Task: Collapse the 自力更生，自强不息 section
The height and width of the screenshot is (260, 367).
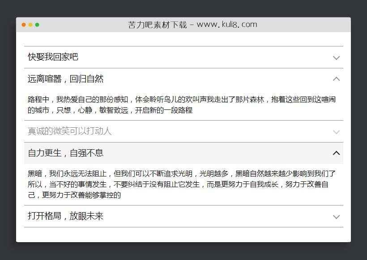Action: click(179, 153)
